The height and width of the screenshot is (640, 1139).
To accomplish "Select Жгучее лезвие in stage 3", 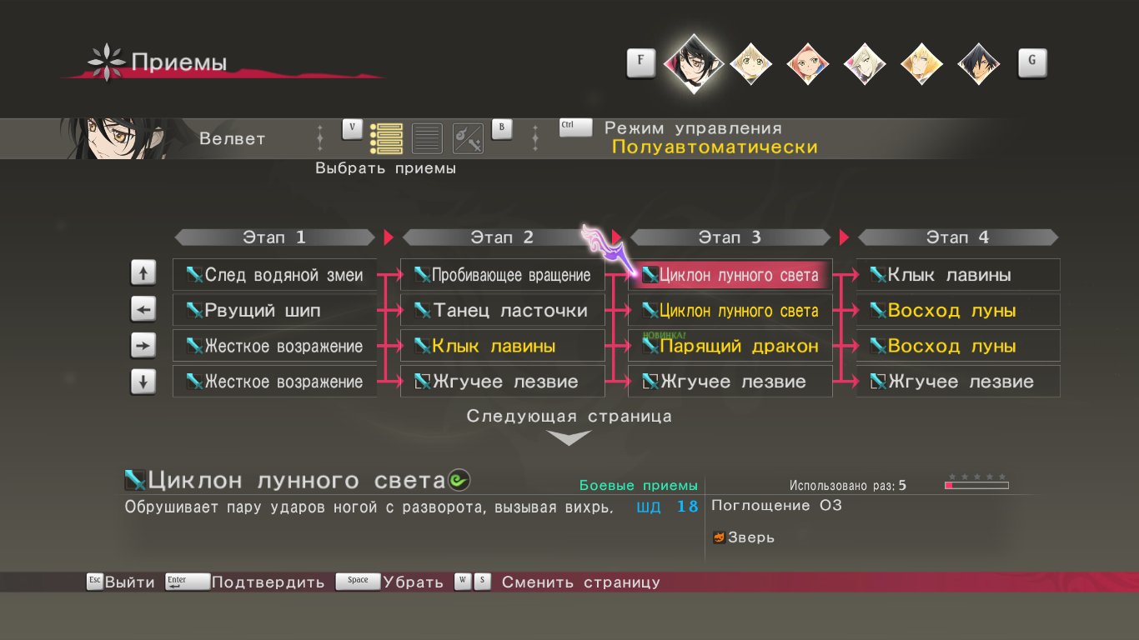I will tap(730, 382).
